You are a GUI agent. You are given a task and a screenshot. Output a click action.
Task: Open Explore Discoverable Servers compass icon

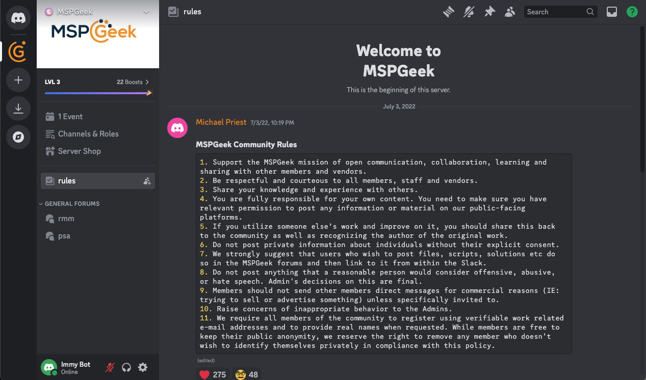pyautogui.click(x=18, y=138)
